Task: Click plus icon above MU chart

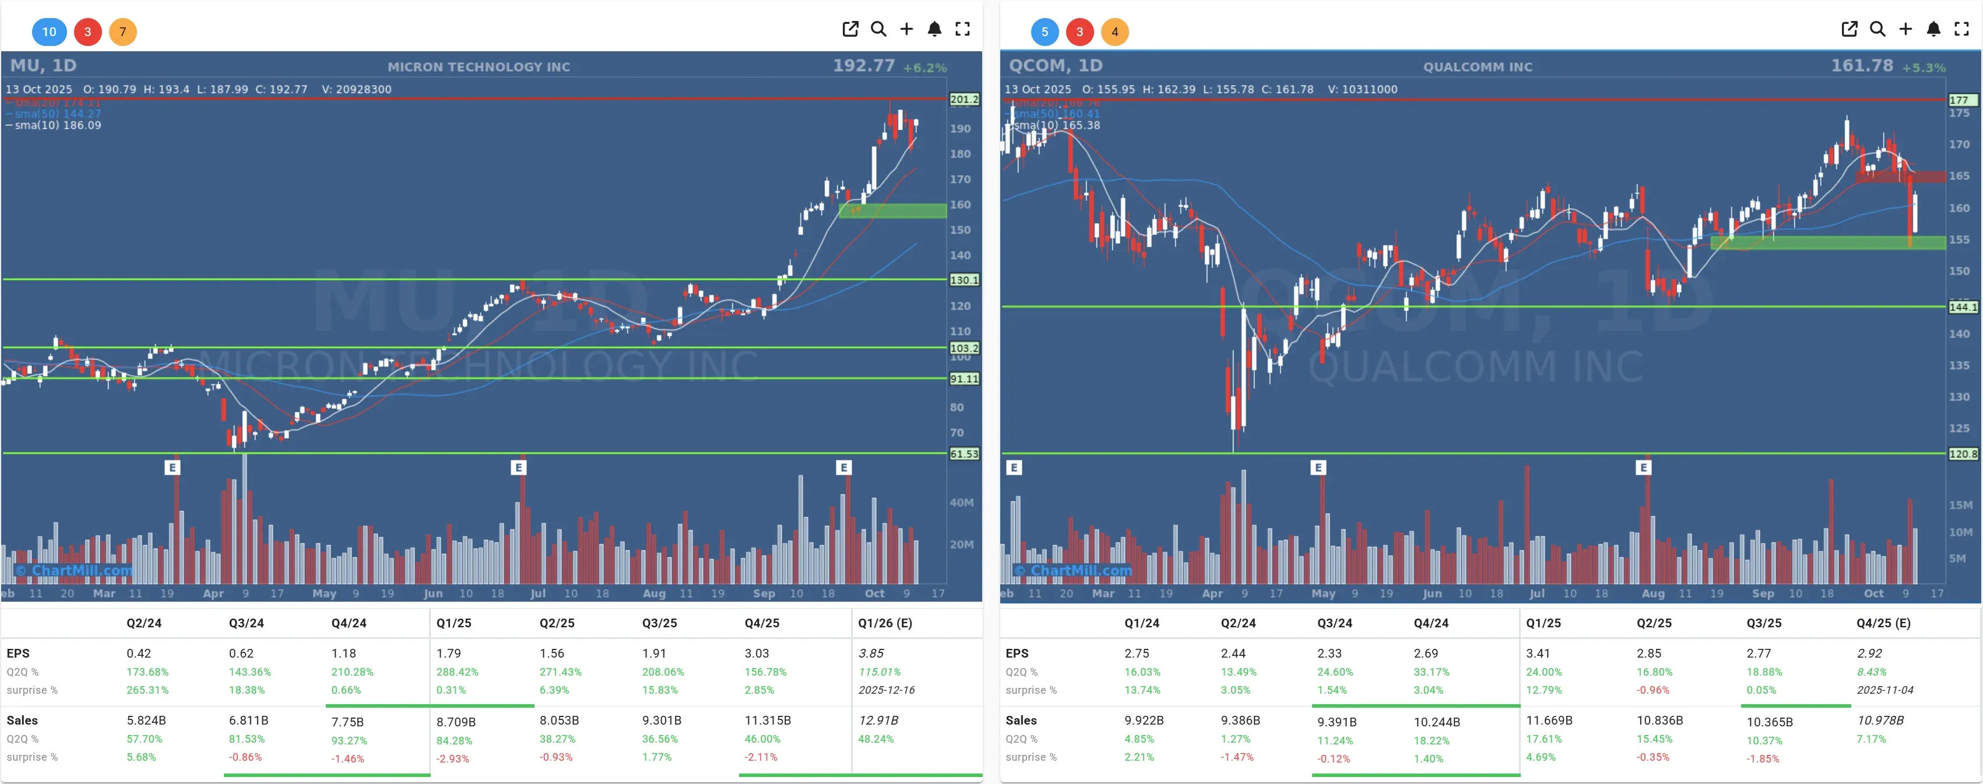Action: [906, 29]
